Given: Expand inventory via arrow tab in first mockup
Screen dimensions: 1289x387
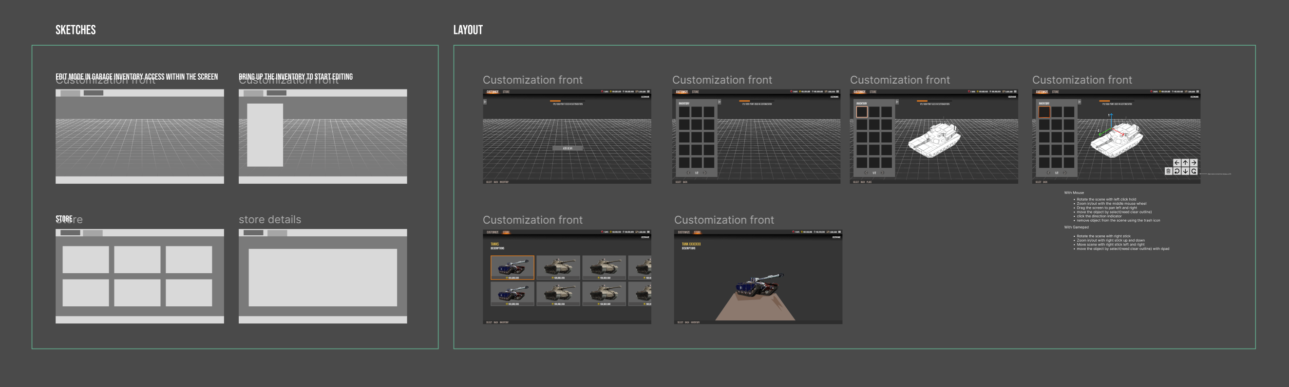Looking at the screenshot, I should coord(485,102).
